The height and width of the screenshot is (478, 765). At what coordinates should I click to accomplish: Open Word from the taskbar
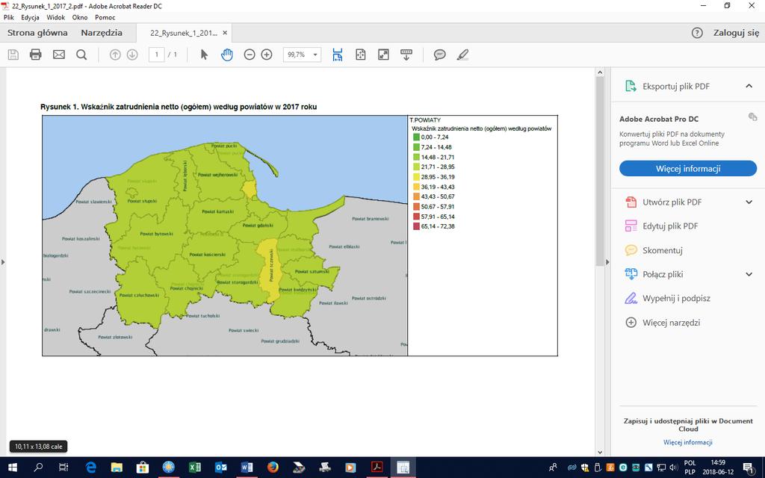247,468
